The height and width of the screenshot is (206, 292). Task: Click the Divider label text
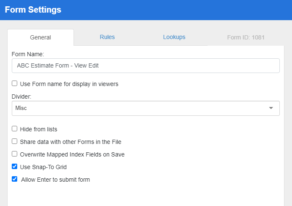pyautogui.click(x=21, y=96)
